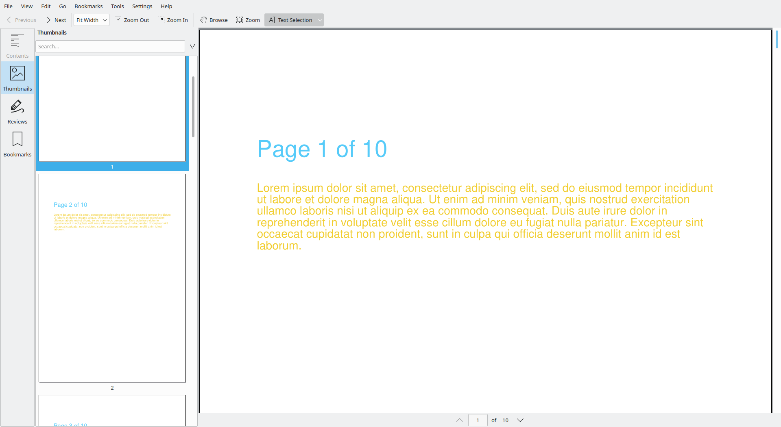Click the thumbnails panel vertical scrollbar
The height and width of the screenshot is (427, 781).
[193, 107]
